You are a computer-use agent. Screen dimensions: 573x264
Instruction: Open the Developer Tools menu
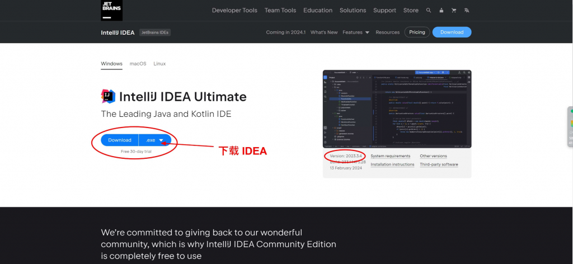234,10
